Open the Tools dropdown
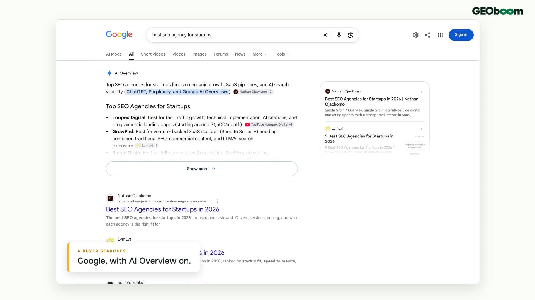The width and height of the screenshot is (535, 300). [x=282, y=54]
